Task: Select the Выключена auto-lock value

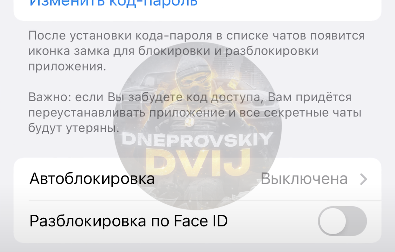Action: click(x=304, y=179)
